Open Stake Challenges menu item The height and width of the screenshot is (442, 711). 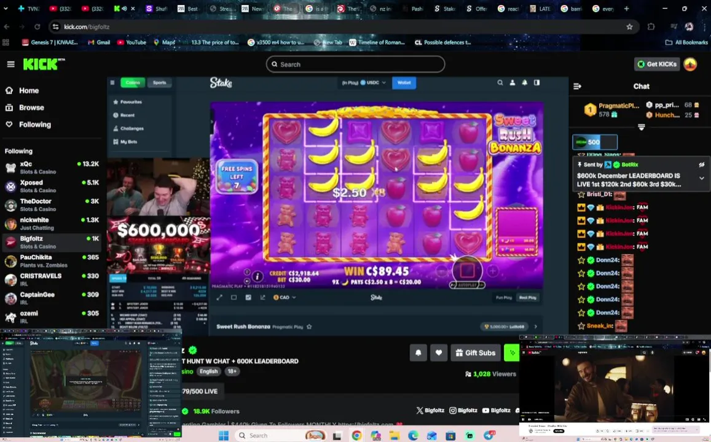pyautogui.click(x=129, y=129)
